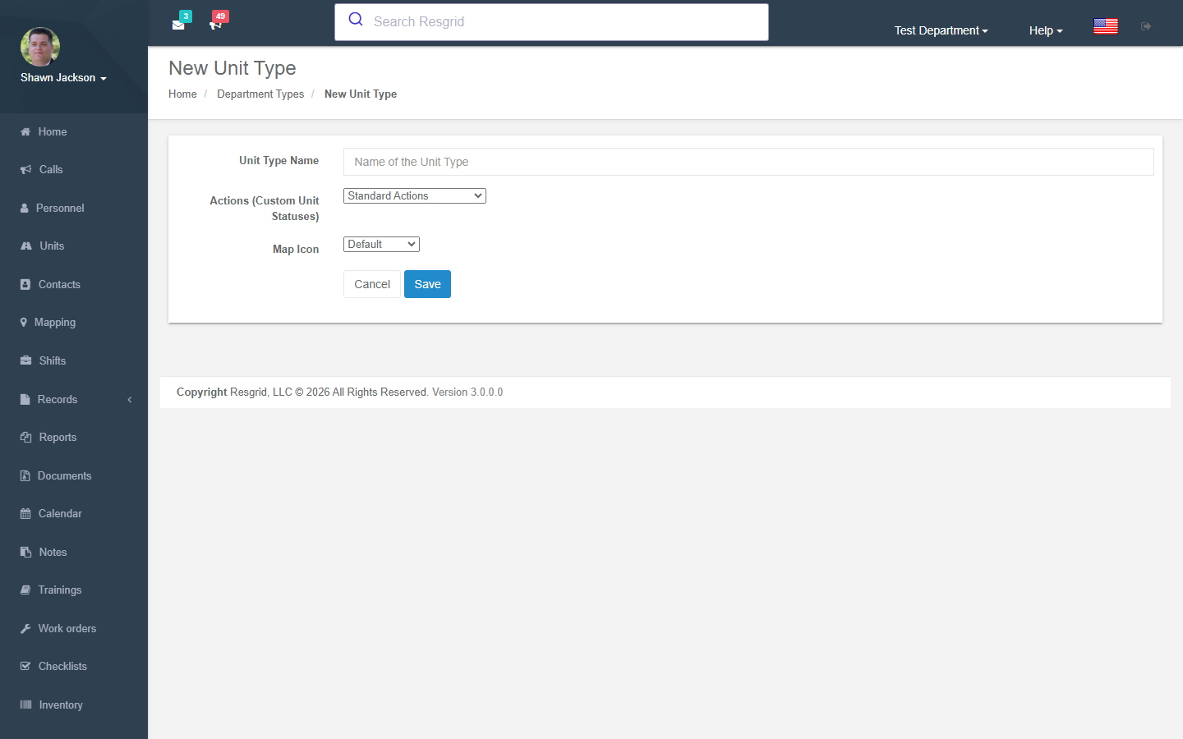Click the Home house icon in sidebar
Viewport: 1183px width, 739px height.
tap(25, 131)
